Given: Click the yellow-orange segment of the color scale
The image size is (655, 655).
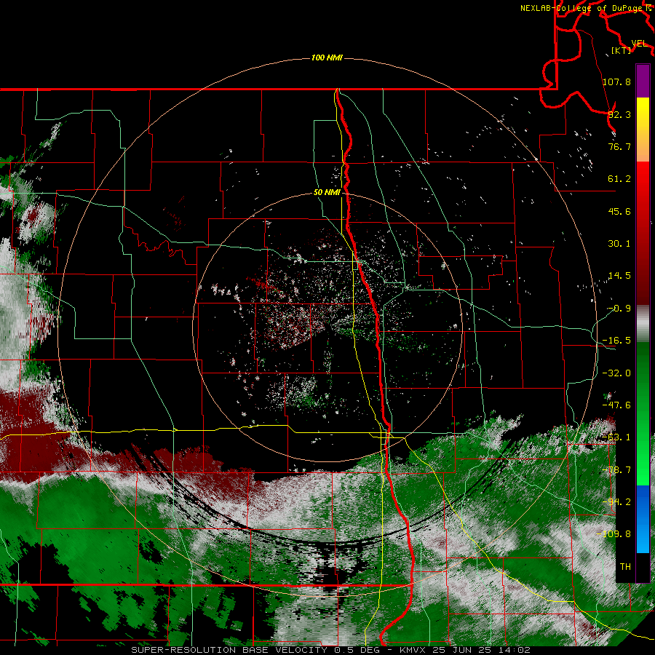Looking at the screenshot, I should pos(643,130).
